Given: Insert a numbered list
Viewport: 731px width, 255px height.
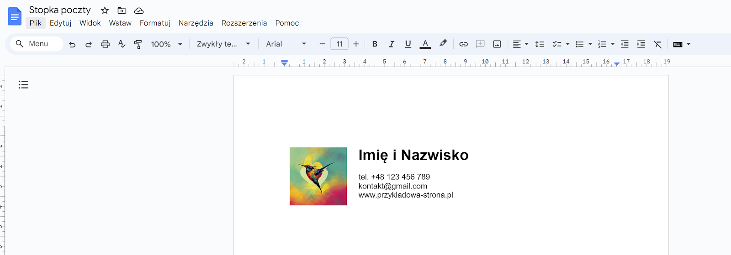Looking at the screenshot, I should pos(602,44).
